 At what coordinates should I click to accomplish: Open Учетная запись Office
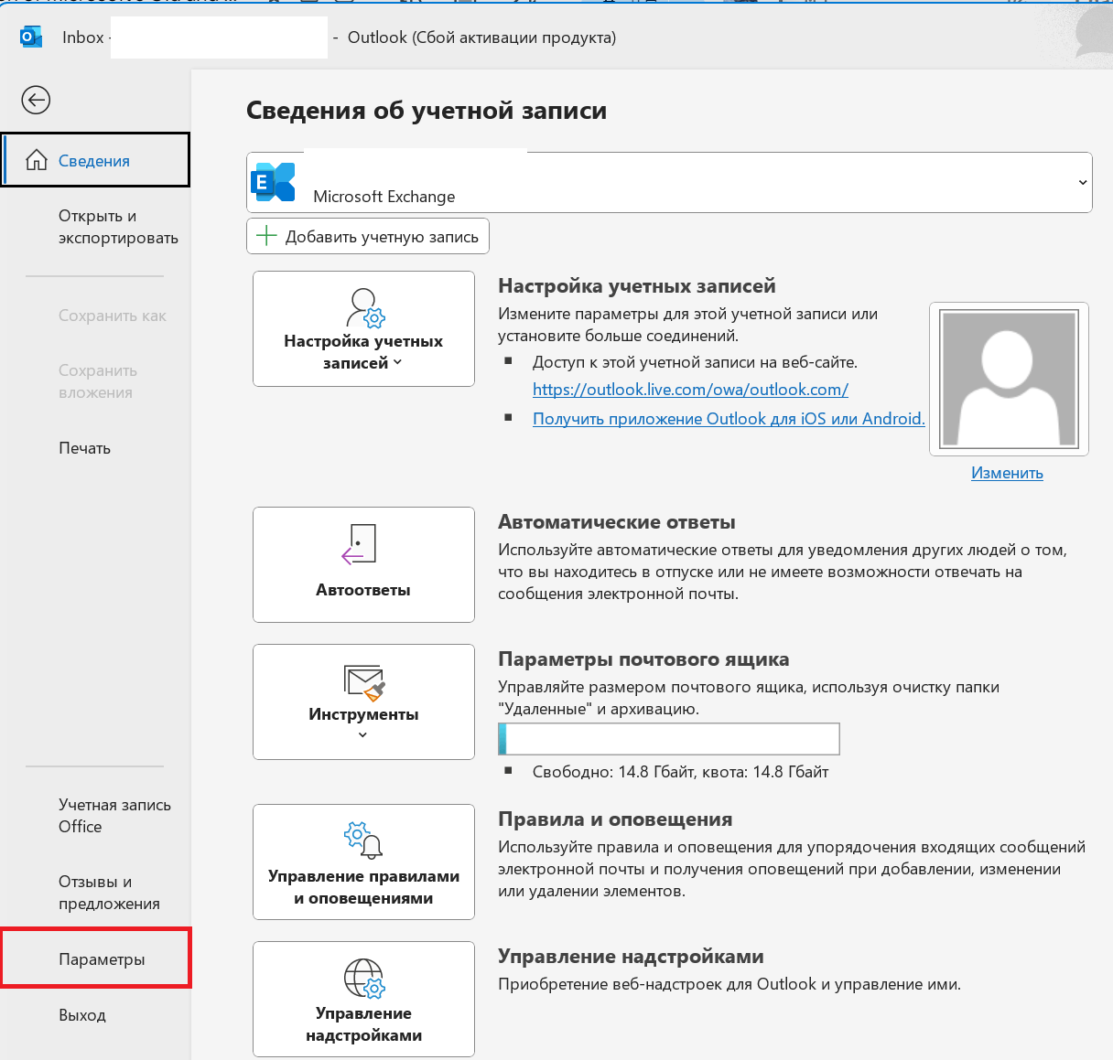(114, 815)
